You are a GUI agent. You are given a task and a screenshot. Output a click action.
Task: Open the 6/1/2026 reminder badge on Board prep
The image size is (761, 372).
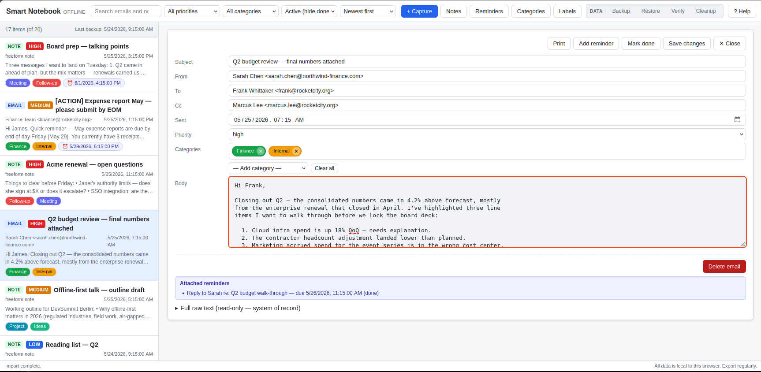coord(94,83)
